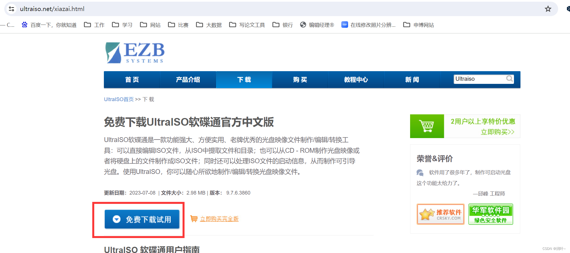
Task: Open the 比赛 bookmark folder
Action: click(178, 25)
